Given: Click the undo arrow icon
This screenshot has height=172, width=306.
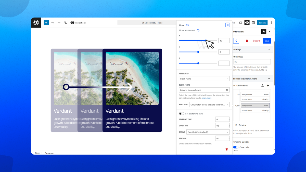Looking at the screenshot, I should (53, 22).
